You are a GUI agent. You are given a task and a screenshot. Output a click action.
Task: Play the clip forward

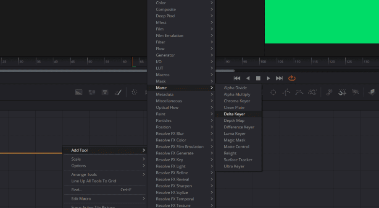268,78
